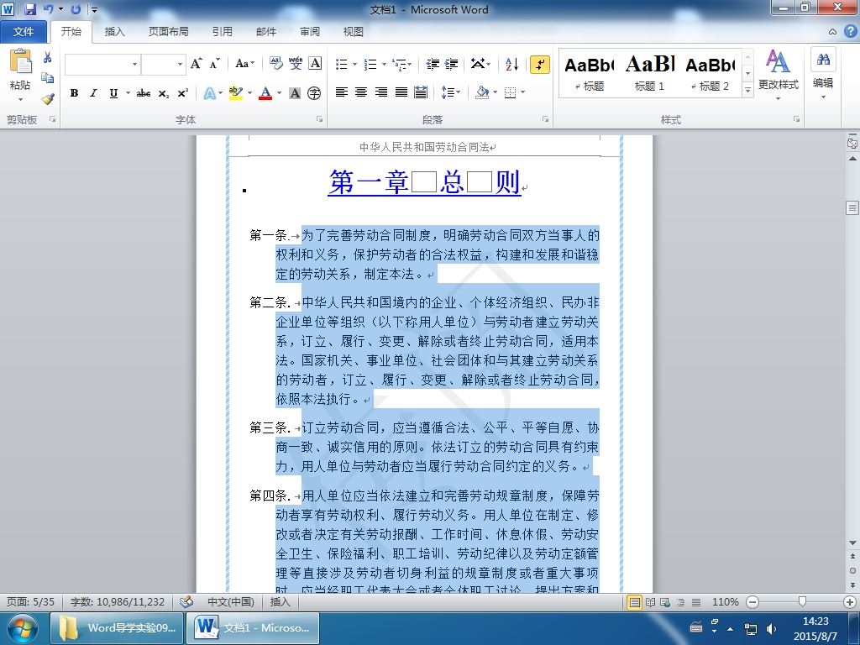Viewport: 860px width, 645px height.
Task: Increase paragraph indent
Action: [451, 64]
